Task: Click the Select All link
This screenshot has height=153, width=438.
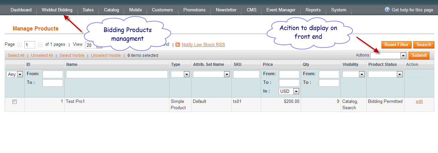Action: click(16, 55)
